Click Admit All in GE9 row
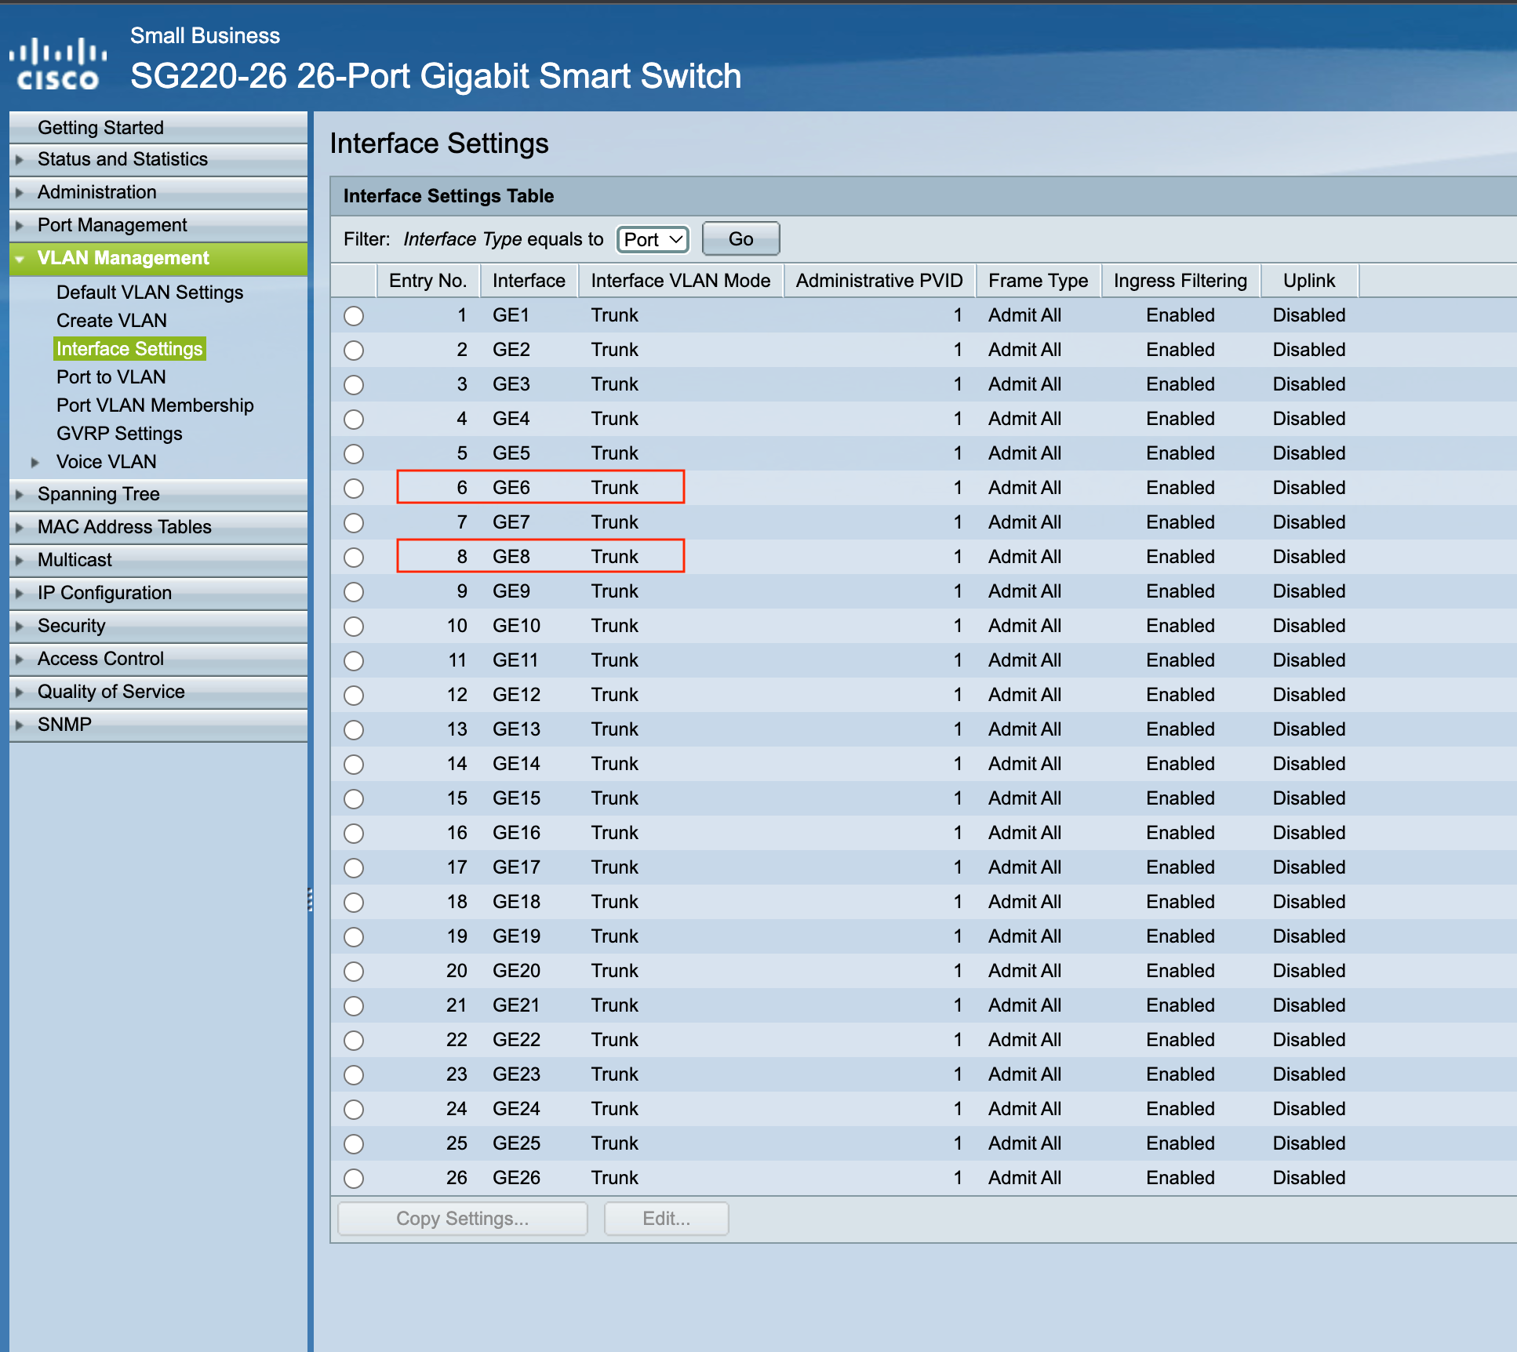This screenshot has height=1352, width=1517. point(1024,591)
